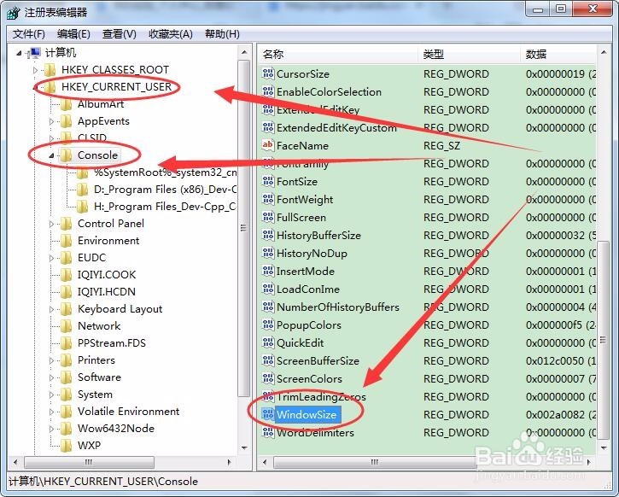Viewport: 619px width, 497px height.
Task: Collapse the Console key
Action: coord(51,155)
